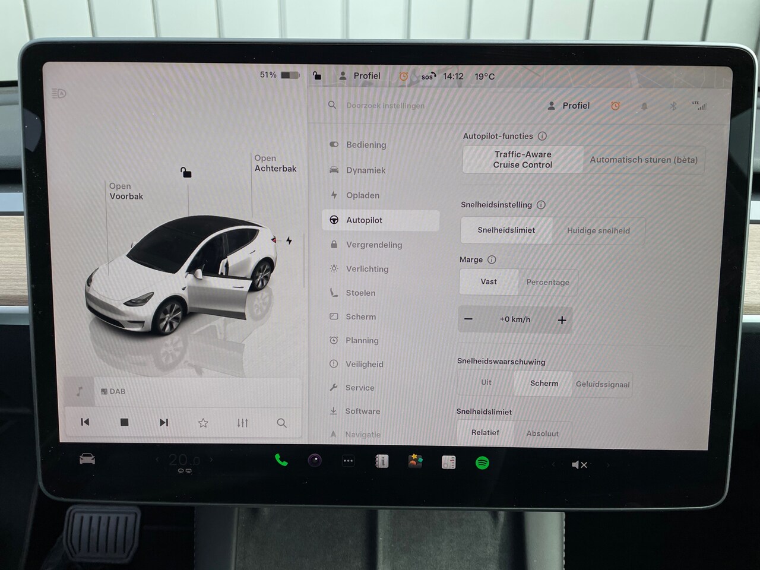Select Huidige snelheid speed setting
Image resolution: width=760 pixels, height=570 pixels.
click(x=598, y=231)
